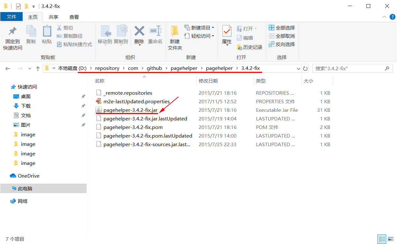Go back with the left arrow
Image resolution: width=397 pixels, height=244 pixels.
[8, 68]
